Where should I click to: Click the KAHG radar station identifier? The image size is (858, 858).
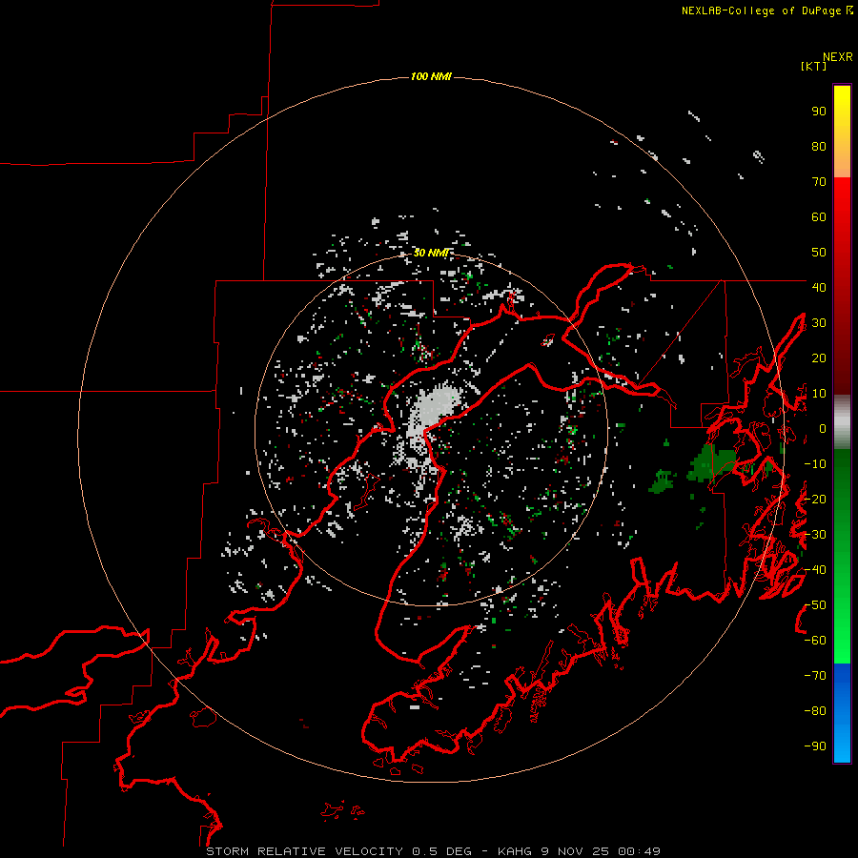pyautogui.click(x=515, y=851)
